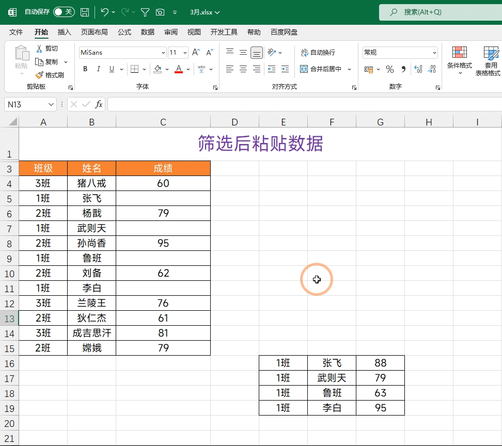Open the 插入 menu tab
The width and height of the screenshot is (502, 446).
click(x=64, y=31)
